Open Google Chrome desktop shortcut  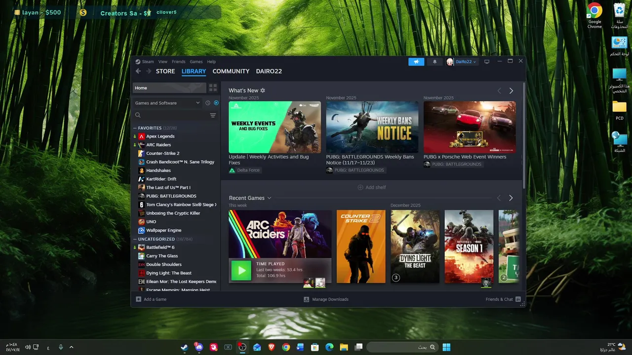coord(594,15)
